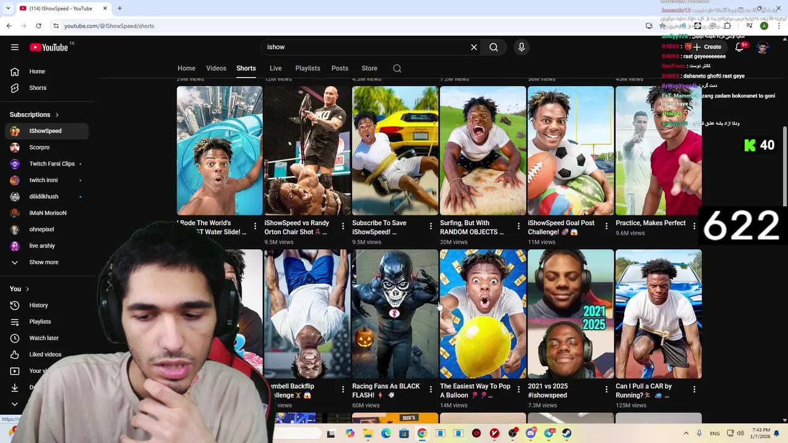
Task: Open options for Easiest Way To Pop A Balloon
Action: point(518,389)
